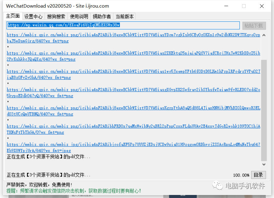Viewport: 274px width, 198px height.
Task: Click the 粘贴下载 button
Action: coord(254,26)
